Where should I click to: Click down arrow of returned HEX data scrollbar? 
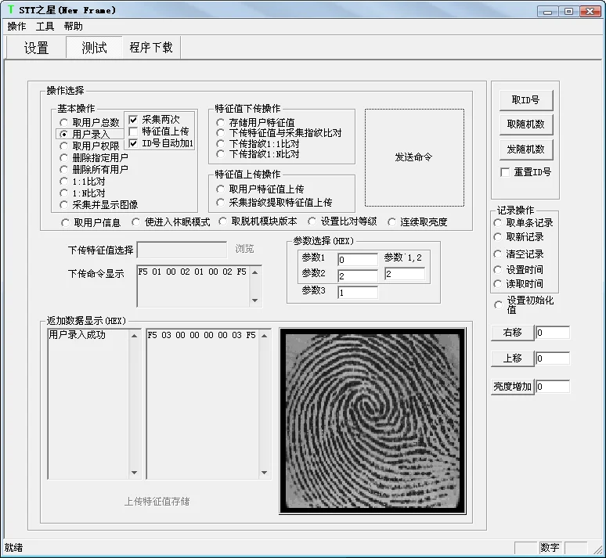(x=265, y=473)
